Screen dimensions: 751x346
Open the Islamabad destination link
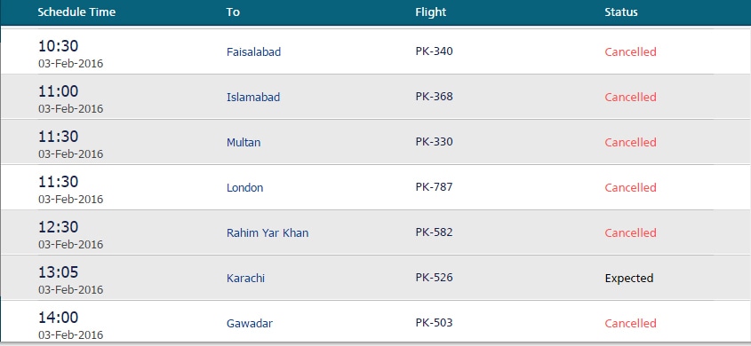click(x=253, y=97)
